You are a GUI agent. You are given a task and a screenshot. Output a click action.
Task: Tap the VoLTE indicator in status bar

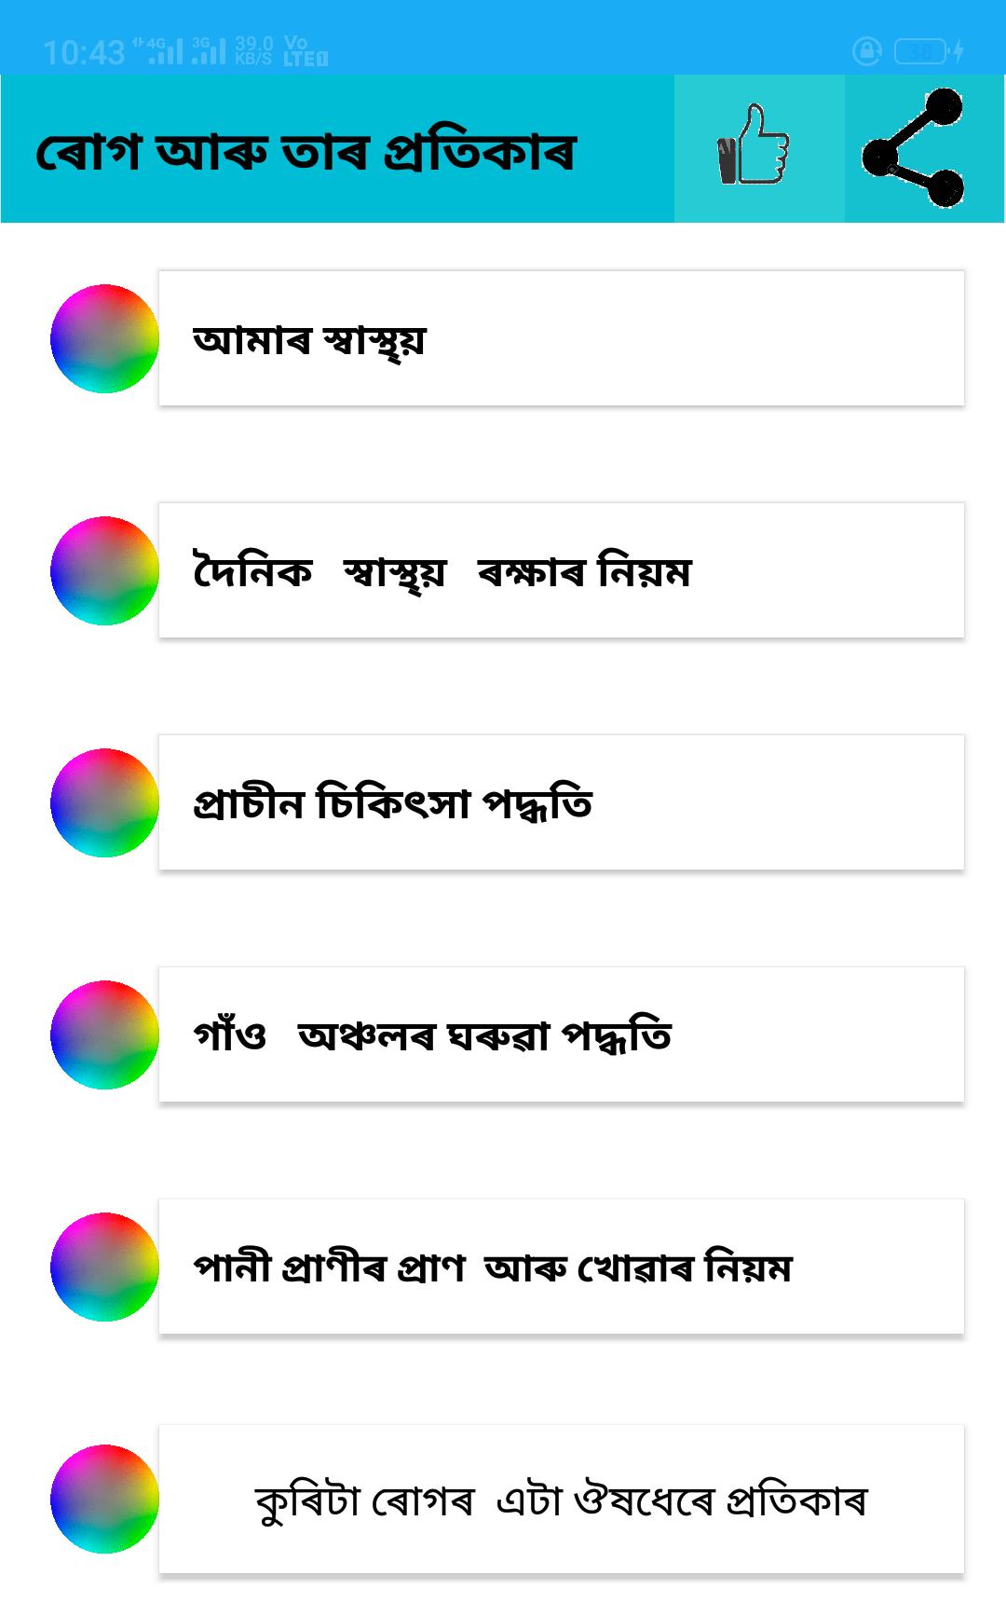(x=305, y=50)
